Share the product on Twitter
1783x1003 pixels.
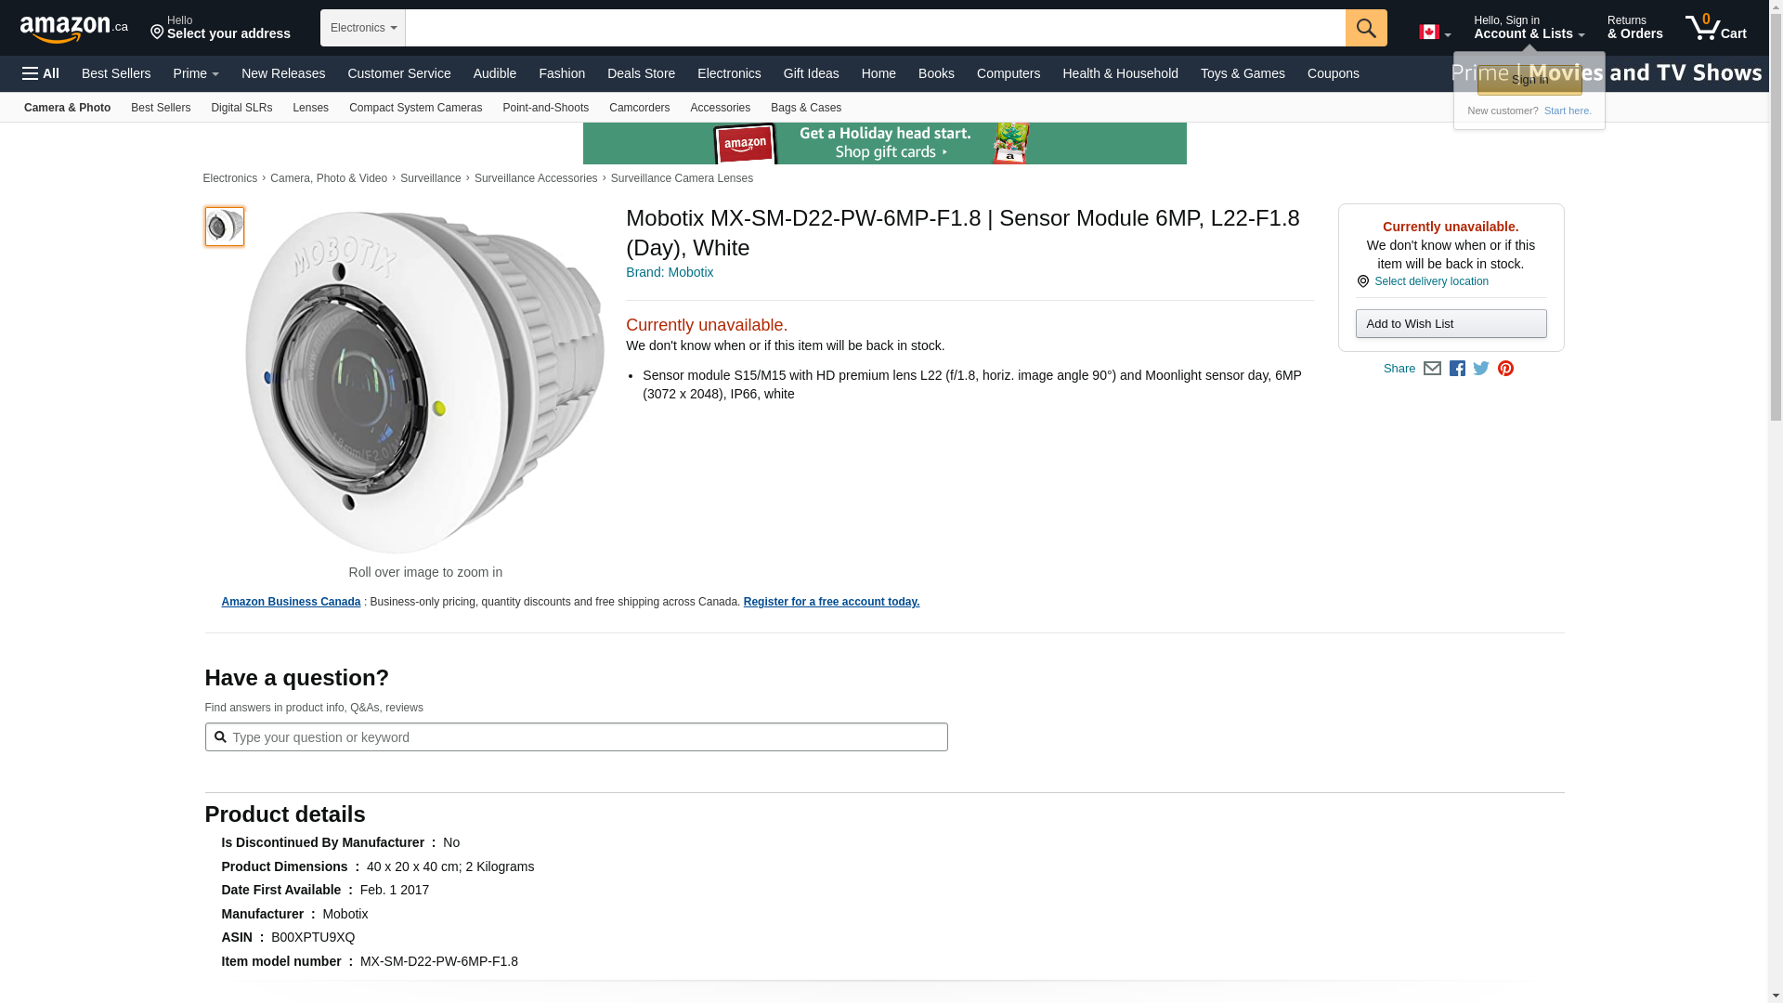(x=1481, y=369)
